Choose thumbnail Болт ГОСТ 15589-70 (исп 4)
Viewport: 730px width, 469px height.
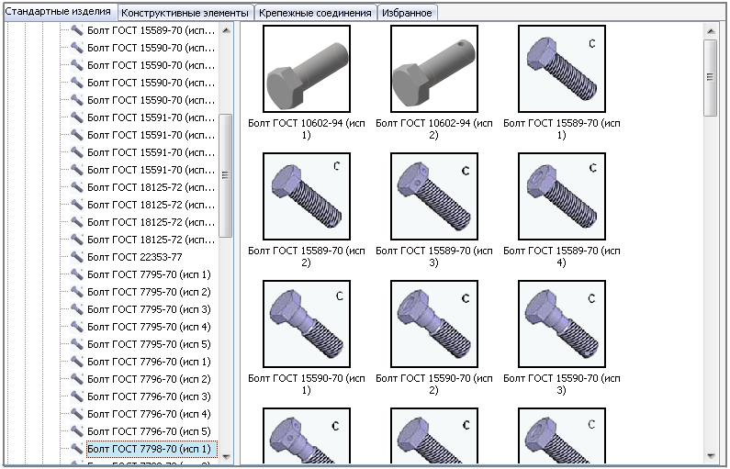pos(561,196)
